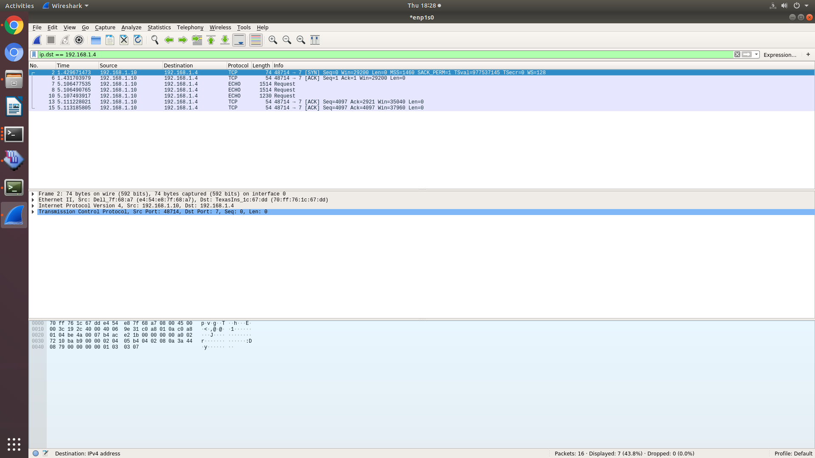Open the capture options gear icon
Screen dimensions: 815x458
[79, 40]
